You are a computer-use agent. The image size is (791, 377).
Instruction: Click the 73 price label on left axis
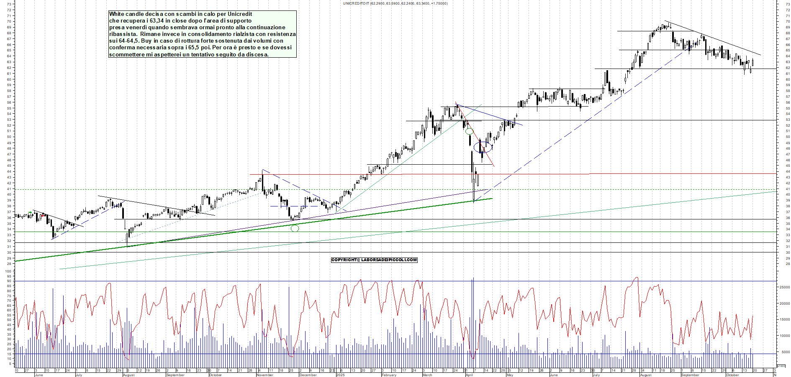click(x=9, y=4)
